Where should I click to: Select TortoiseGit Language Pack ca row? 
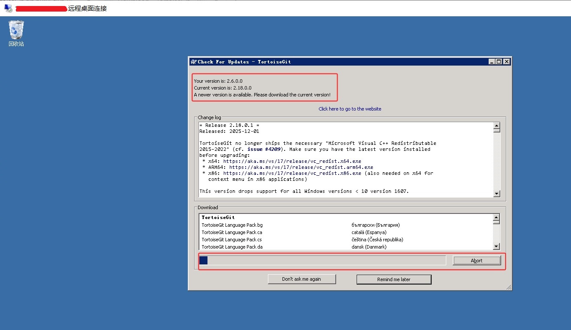[x=346, y=232]
